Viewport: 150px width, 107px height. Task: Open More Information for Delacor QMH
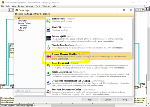[105, 41]
